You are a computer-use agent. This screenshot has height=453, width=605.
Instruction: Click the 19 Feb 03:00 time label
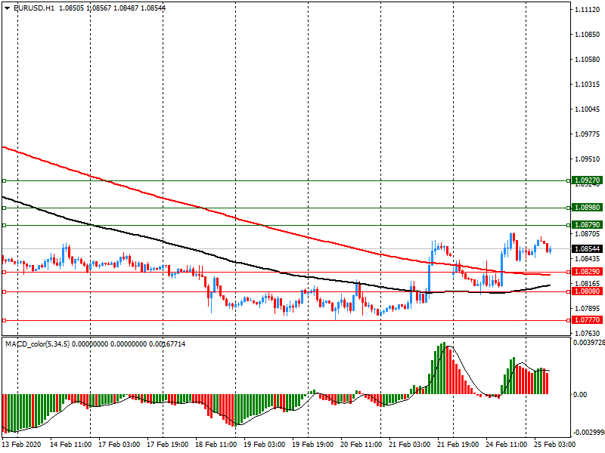coord(264,445)
